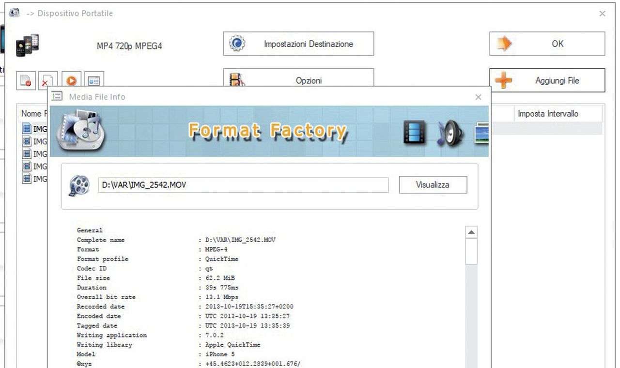Click the remove file toolbar icon with red minus

[x=26, y=81]
